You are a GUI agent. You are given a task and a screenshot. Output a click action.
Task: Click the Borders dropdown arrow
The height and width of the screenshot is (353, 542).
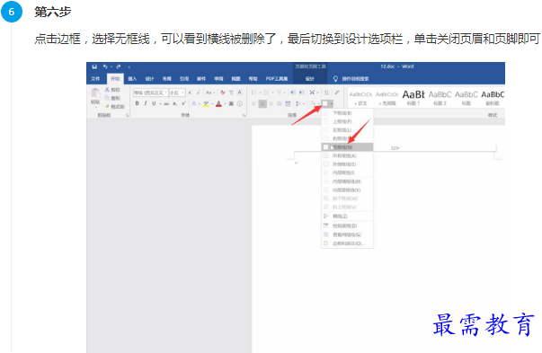click(332, 103)
